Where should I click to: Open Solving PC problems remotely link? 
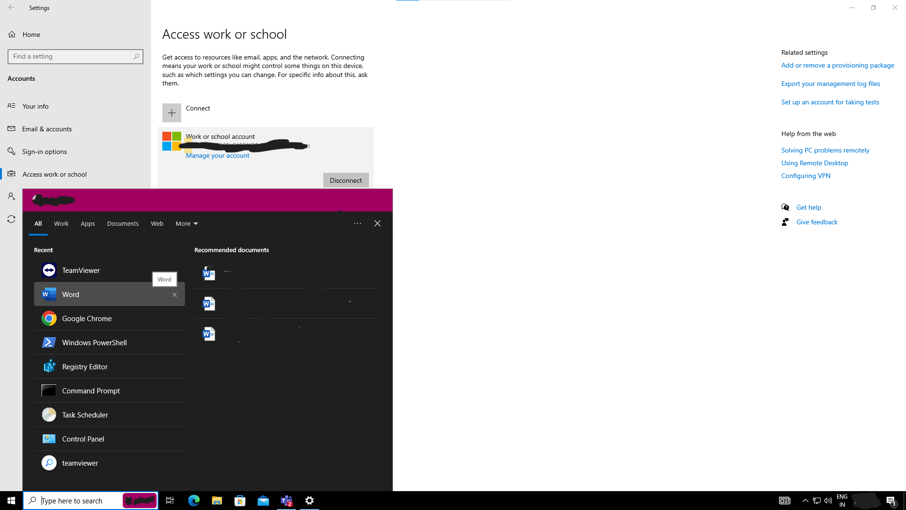pos(825,150)
